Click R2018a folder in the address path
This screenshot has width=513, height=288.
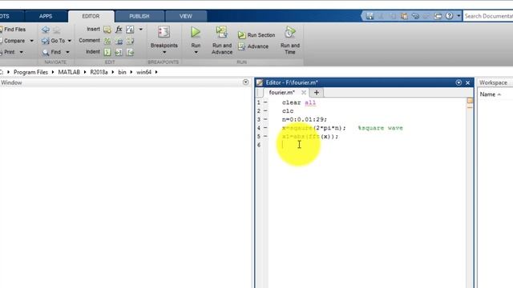pos(99,72)
